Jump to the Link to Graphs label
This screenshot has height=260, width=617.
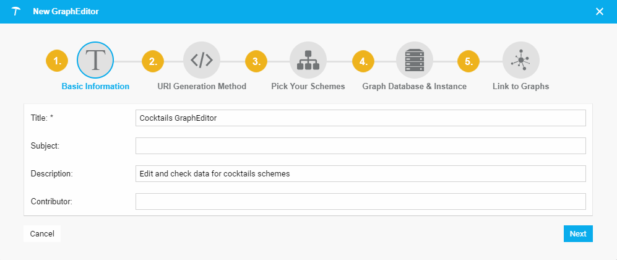pyautogui.click(x=520, y=86)
